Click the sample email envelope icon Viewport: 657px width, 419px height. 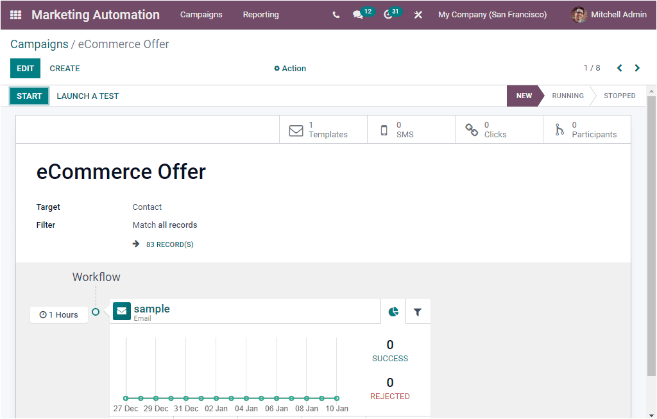pos(122,311)
